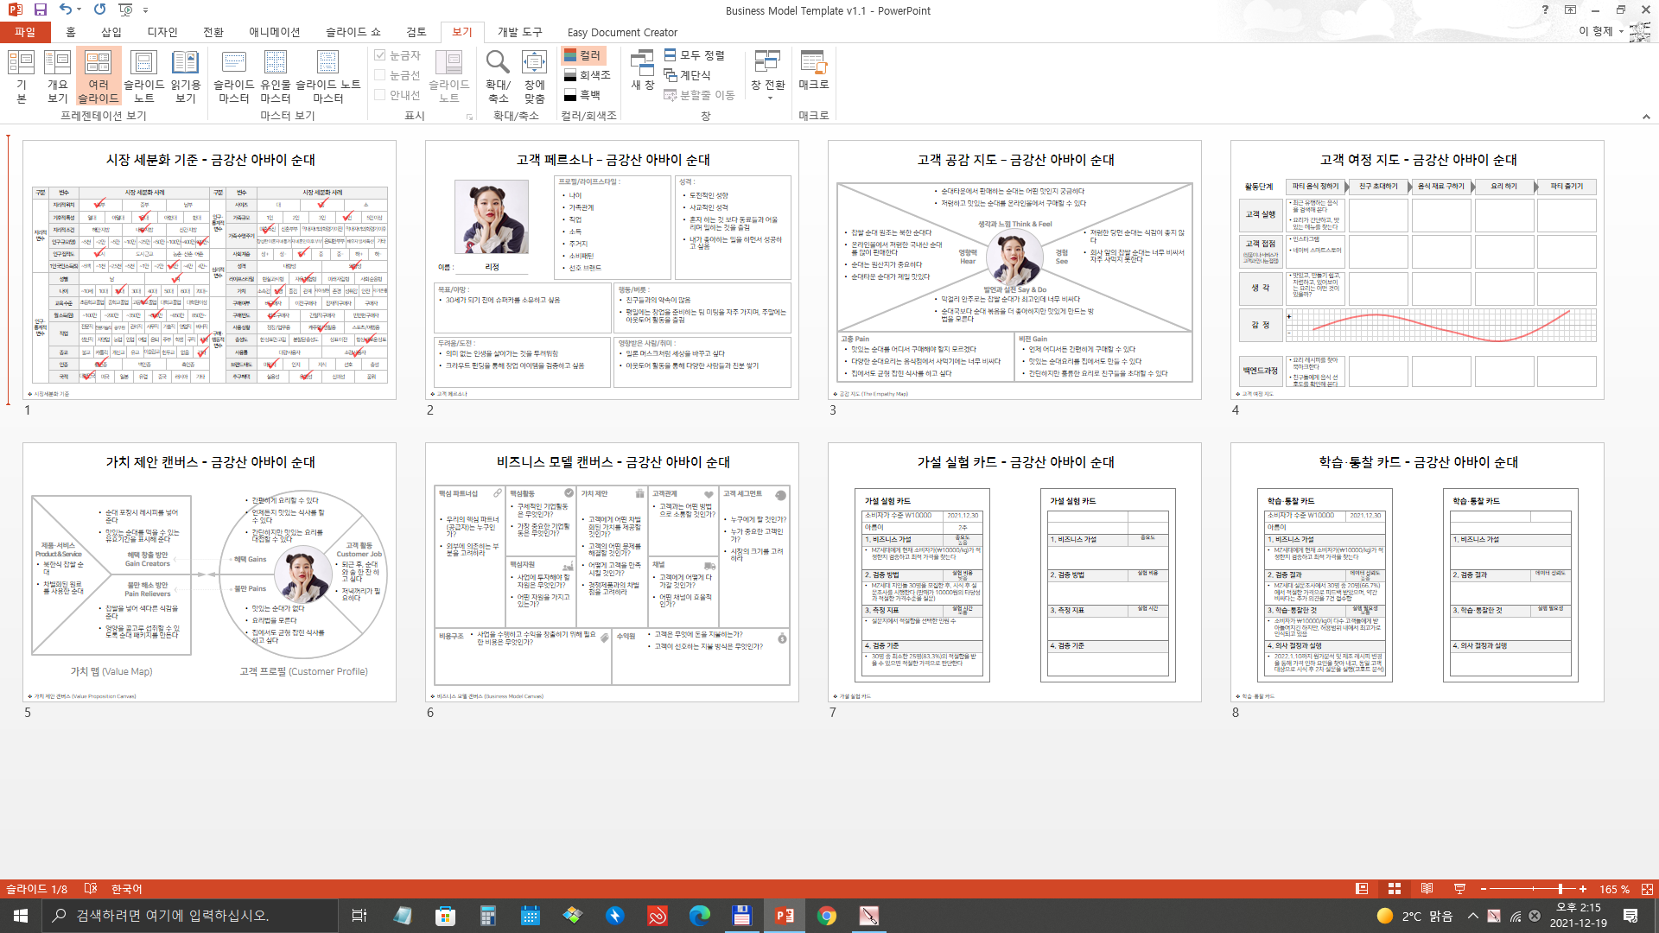Click the Macros (매크로) button
1659x933 pixels.
tap(813, 71)
